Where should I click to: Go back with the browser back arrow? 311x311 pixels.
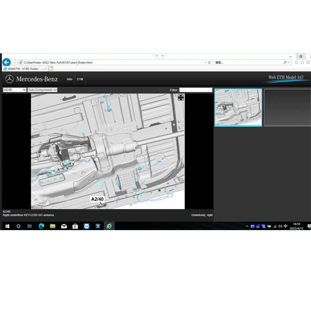coord(7,62)
